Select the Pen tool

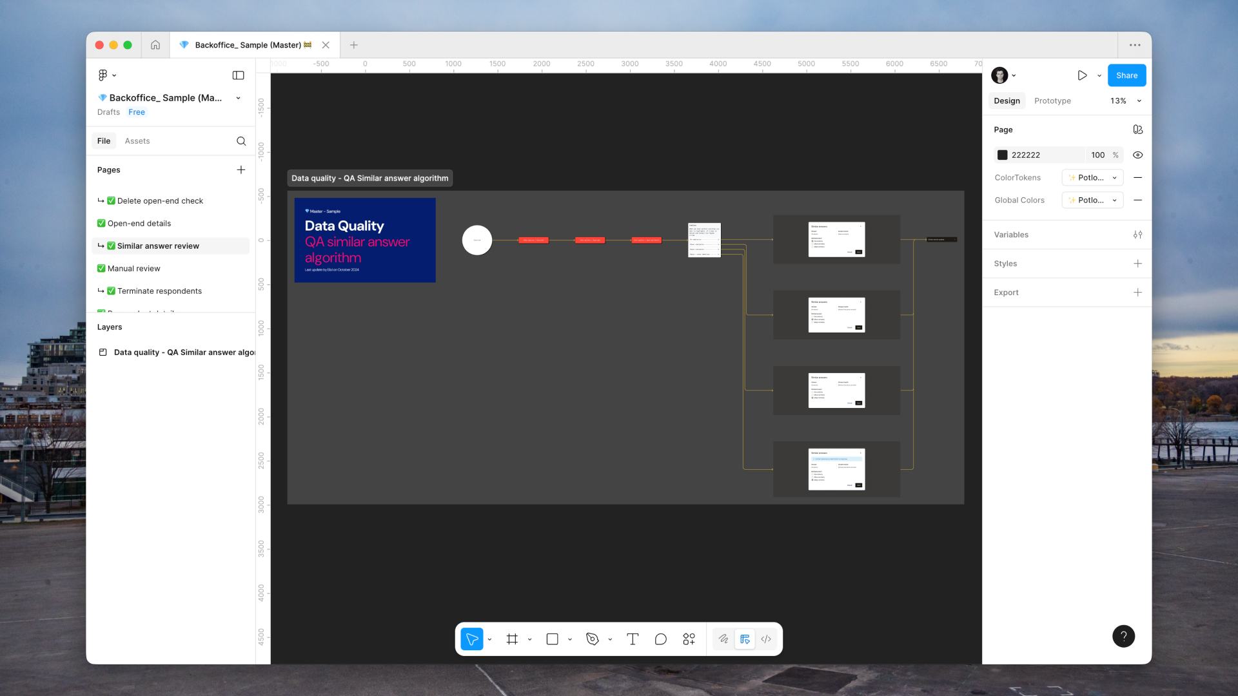[591, 639]
